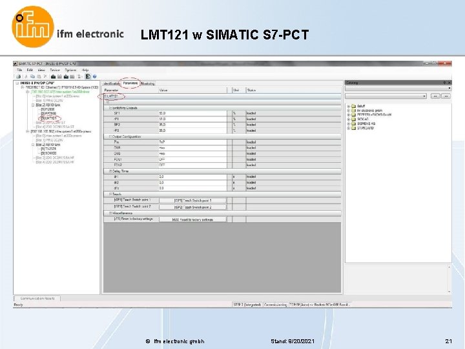Click the Commissioning status bar entry
The height and width of the screenshot is (349, 465).
pyautogui.click(x=275, y=305)
